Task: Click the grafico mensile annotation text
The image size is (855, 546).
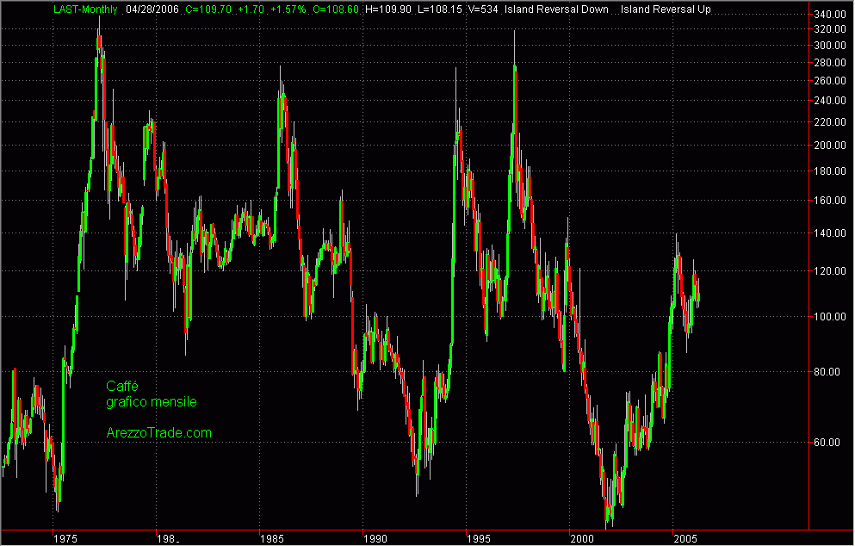Action: click(152, 401)
